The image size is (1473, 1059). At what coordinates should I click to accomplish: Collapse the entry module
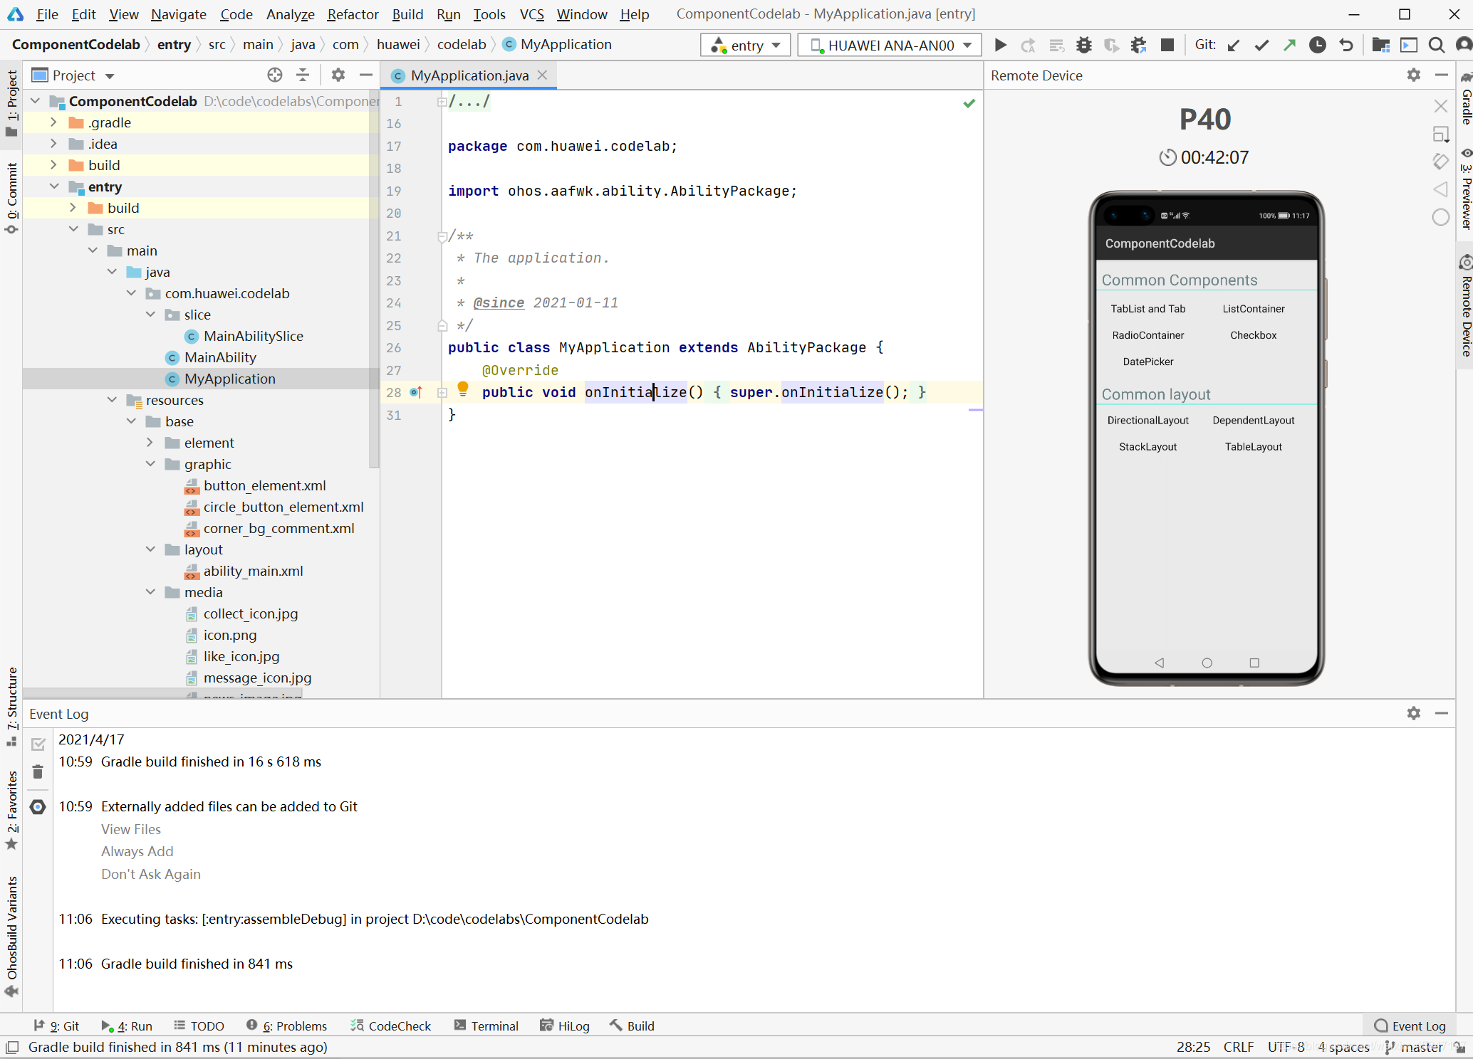[x=53, y=186]
